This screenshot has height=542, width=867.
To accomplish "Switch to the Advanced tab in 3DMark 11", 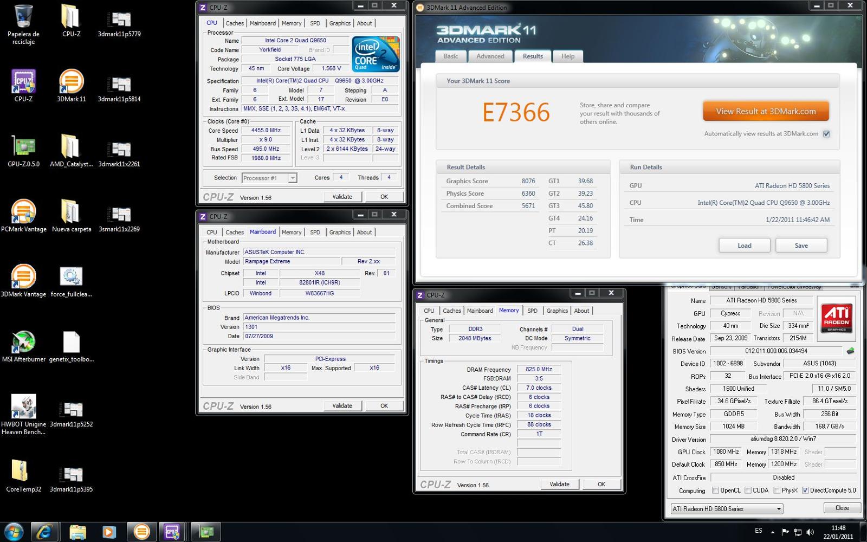I will [x=490, y=56].
